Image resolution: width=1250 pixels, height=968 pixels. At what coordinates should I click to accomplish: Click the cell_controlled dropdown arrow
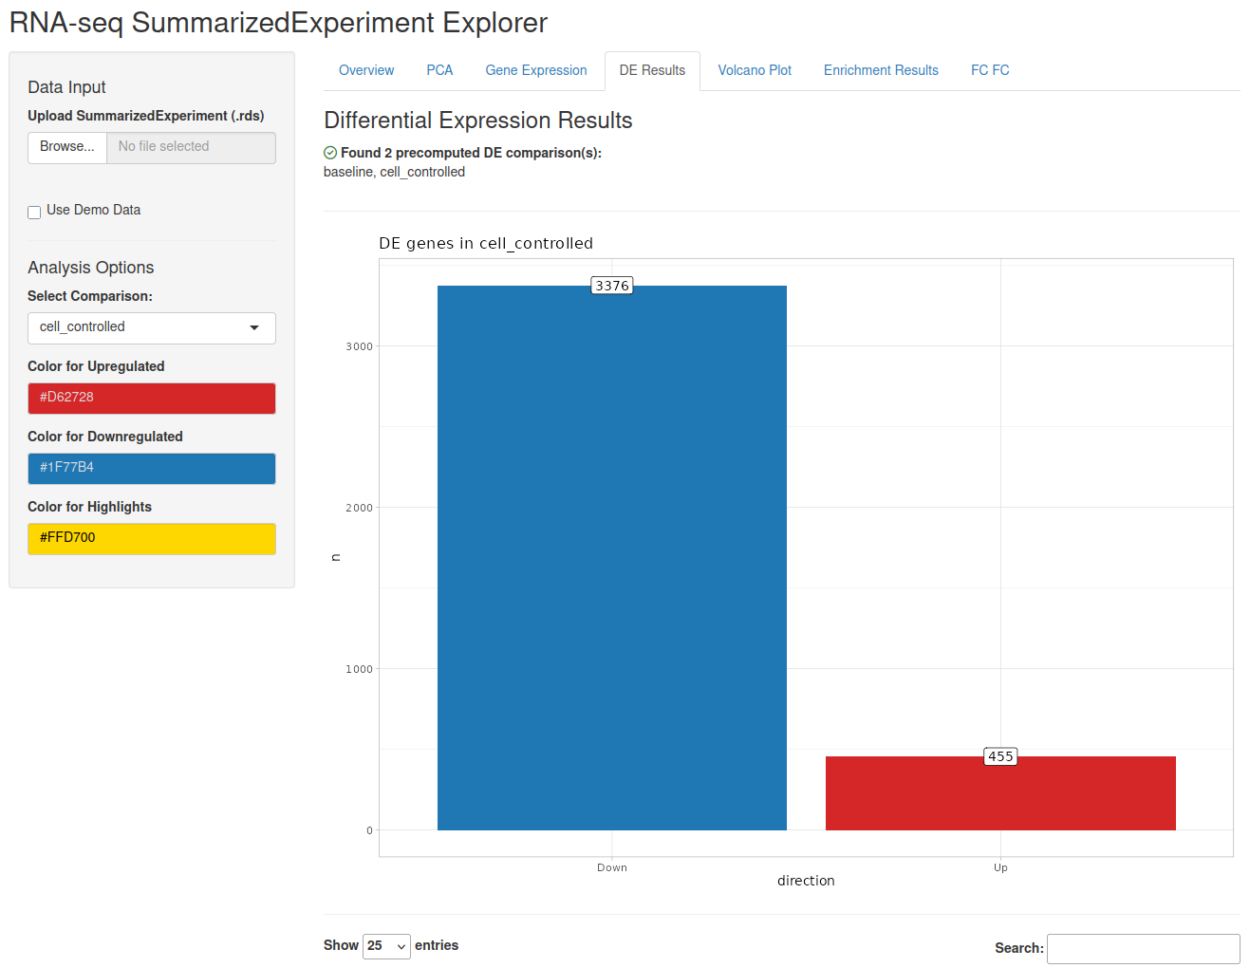[x=254, y=328]
